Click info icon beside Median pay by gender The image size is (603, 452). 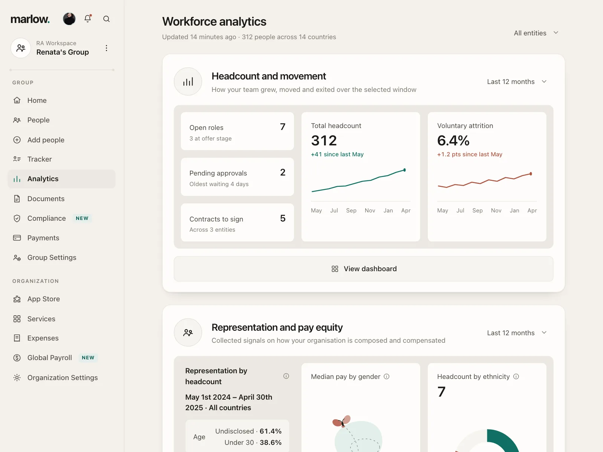[387, 376]
